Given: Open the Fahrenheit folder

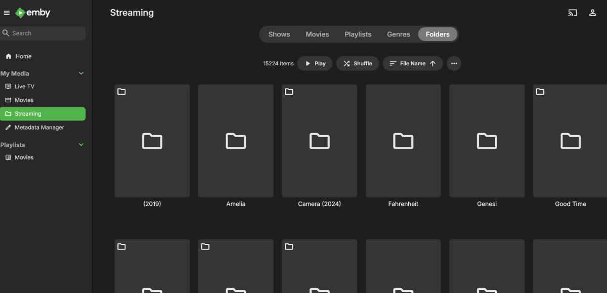Looking at the screenshot, I should coord(403,141).
